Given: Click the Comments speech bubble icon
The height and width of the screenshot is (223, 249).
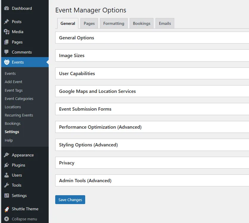Looking at the screenshot, I should (x=7, y=52).
